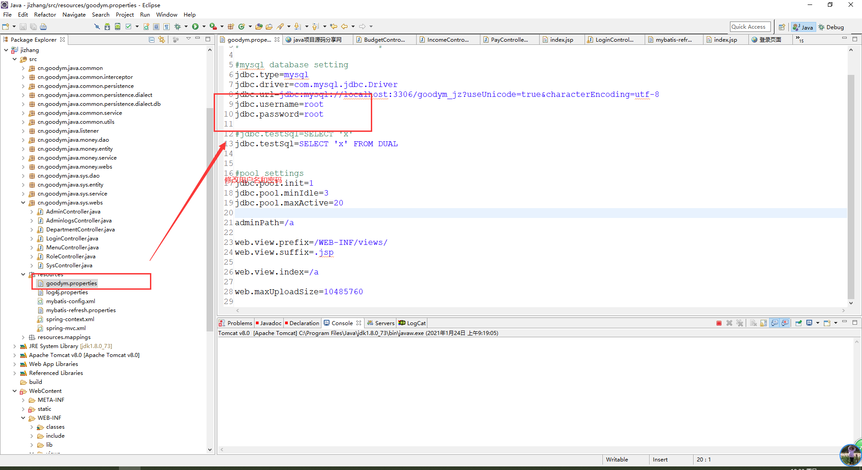The width and height of the screenshot is (862, 470).
Task: Close the Package Explorer view
Action: pos(62,39)
